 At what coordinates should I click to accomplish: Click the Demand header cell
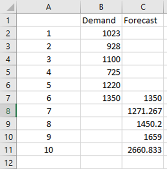coord(101,20)
